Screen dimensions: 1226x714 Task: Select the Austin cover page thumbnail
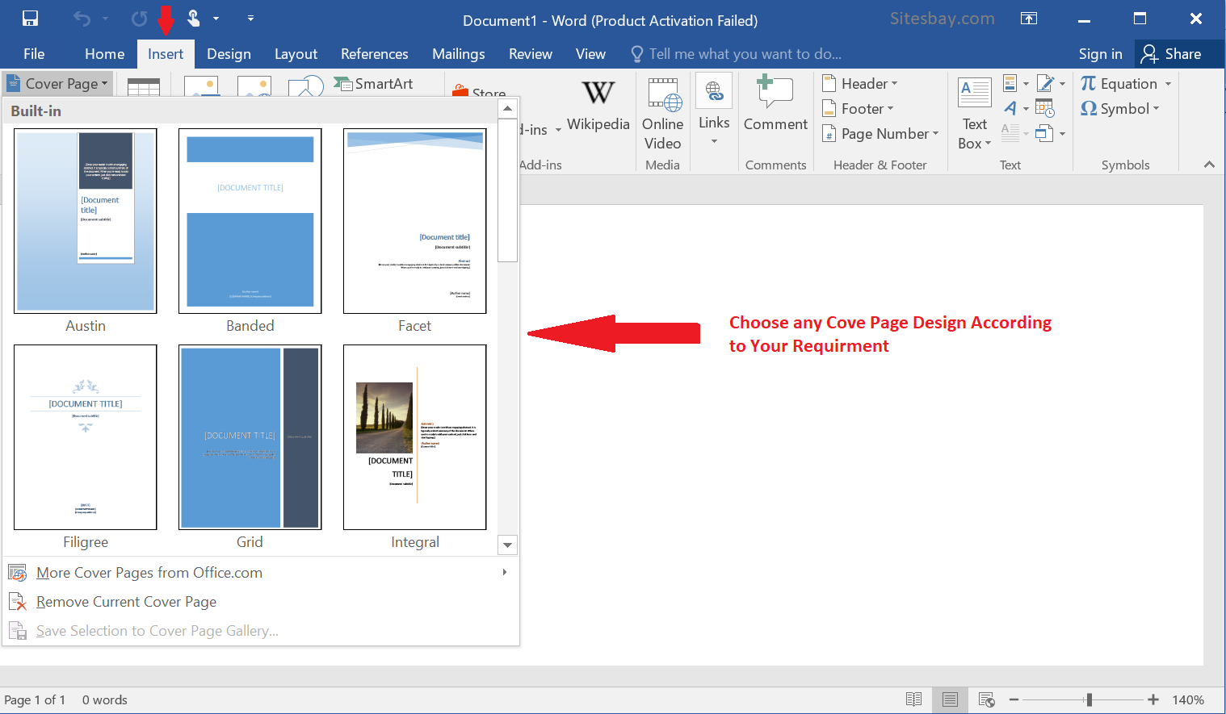pyautogui.click(x=86, y=221)
